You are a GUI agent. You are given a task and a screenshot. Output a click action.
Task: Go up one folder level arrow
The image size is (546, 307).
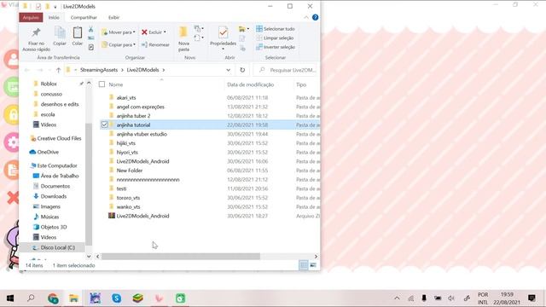[x=58, y=70]
